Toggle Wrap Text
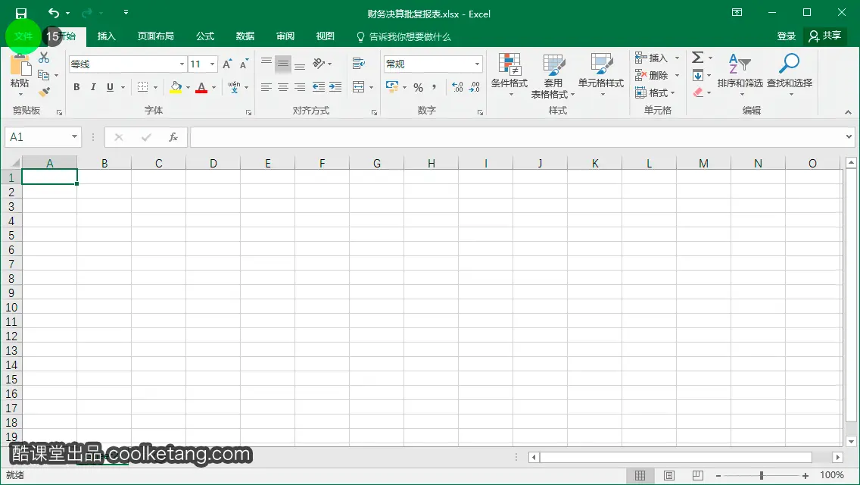This screenshot has height=485, width=860. (x=359, y=64)
